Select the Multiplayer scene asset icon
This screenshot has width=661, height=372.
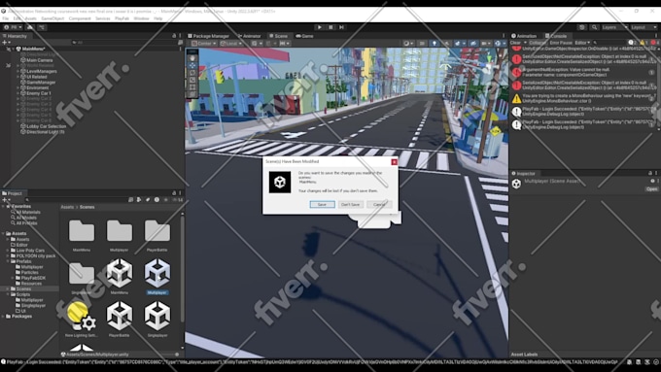click(157, 273)
